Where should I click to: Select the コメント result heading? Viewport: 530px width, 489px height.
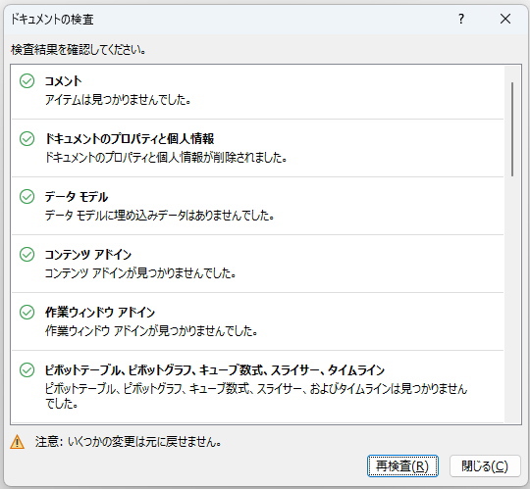(63, 81)
